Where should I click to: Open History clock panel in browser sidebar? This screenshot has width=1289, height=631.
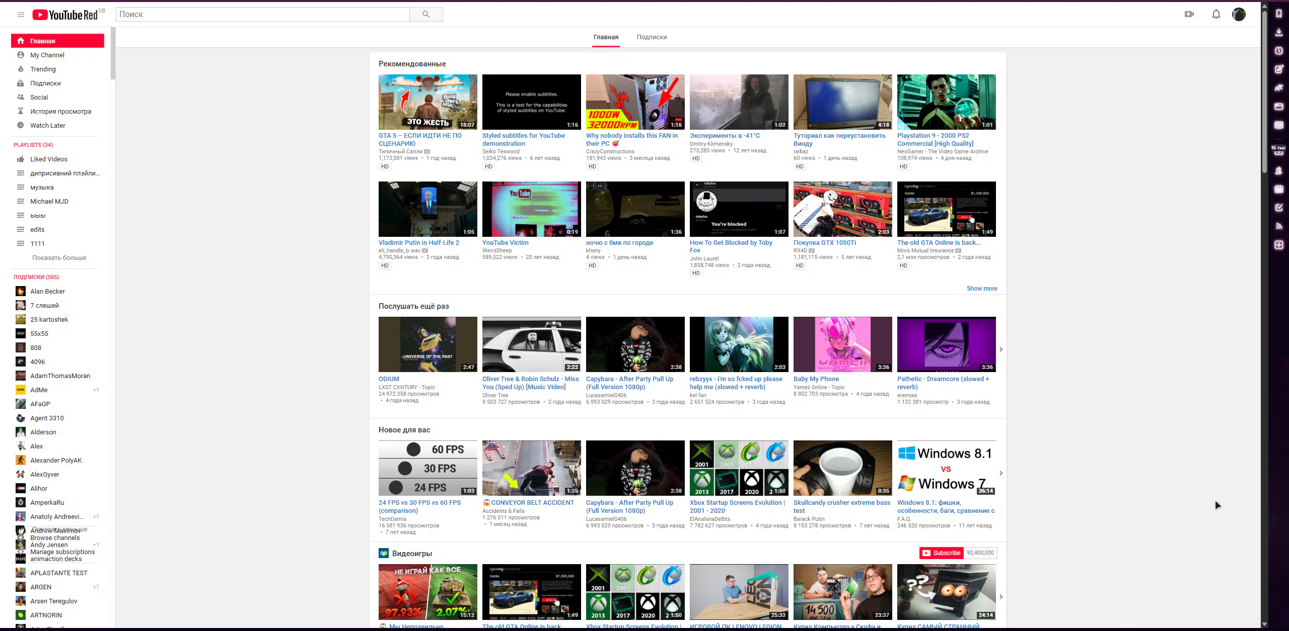[x=1279, y=51]
